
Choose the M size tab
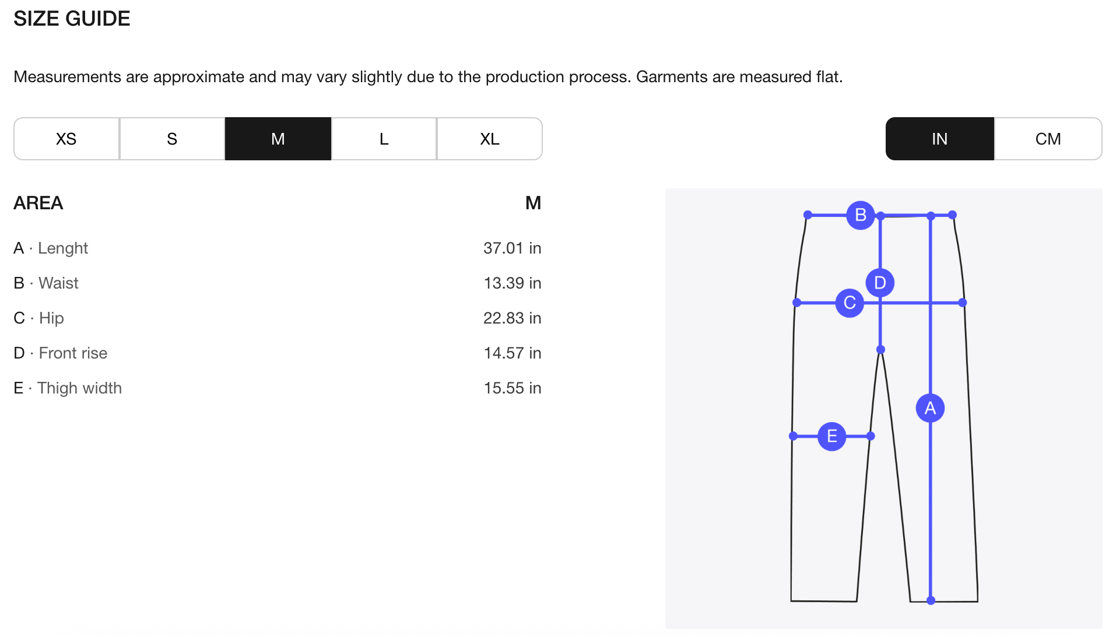[278, 139]
